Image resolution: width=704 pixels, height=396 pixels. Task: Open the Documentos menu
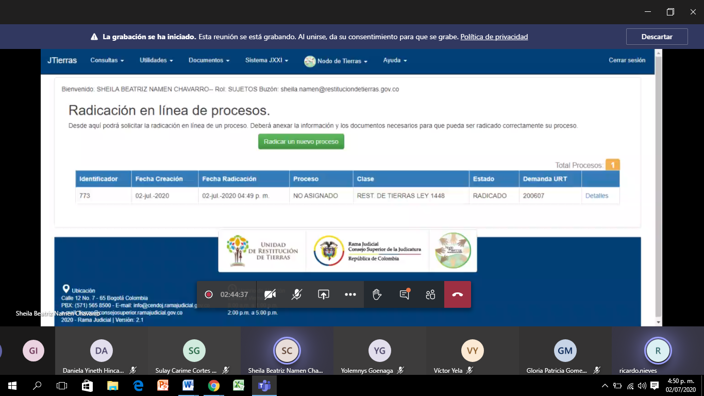coord(209,60)
